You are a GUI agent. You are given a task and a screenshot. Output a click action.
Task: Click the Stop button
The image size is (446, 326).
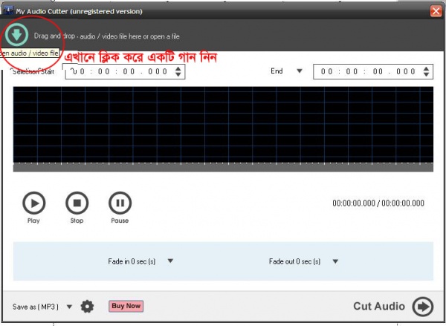(77, 203)
